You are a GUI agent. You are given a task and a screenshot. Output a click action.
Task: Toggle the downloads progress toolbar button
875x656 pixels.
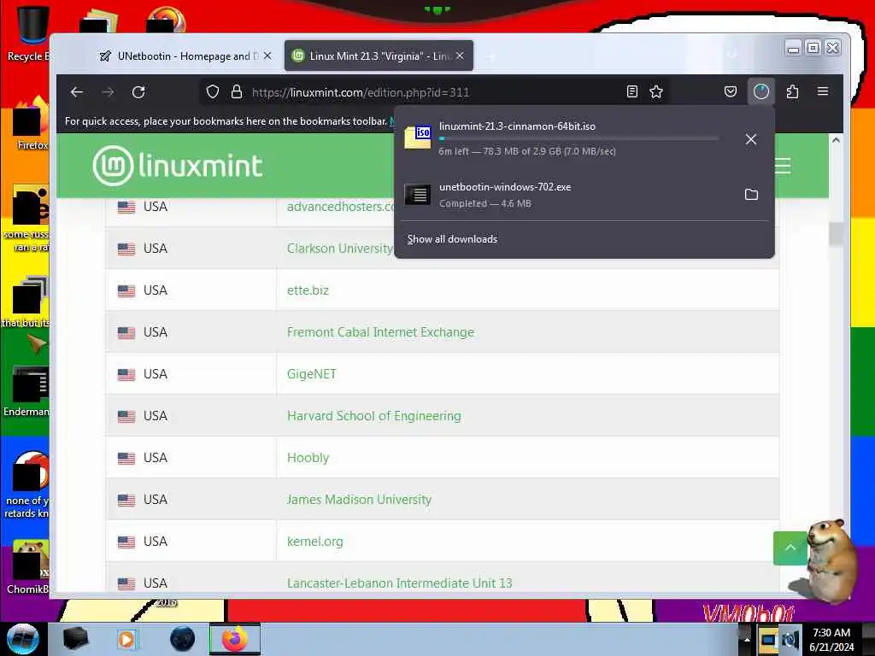[761, 92]
